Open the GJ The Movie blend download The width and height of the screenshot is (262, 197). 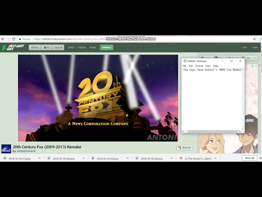(x=198, y=158)
